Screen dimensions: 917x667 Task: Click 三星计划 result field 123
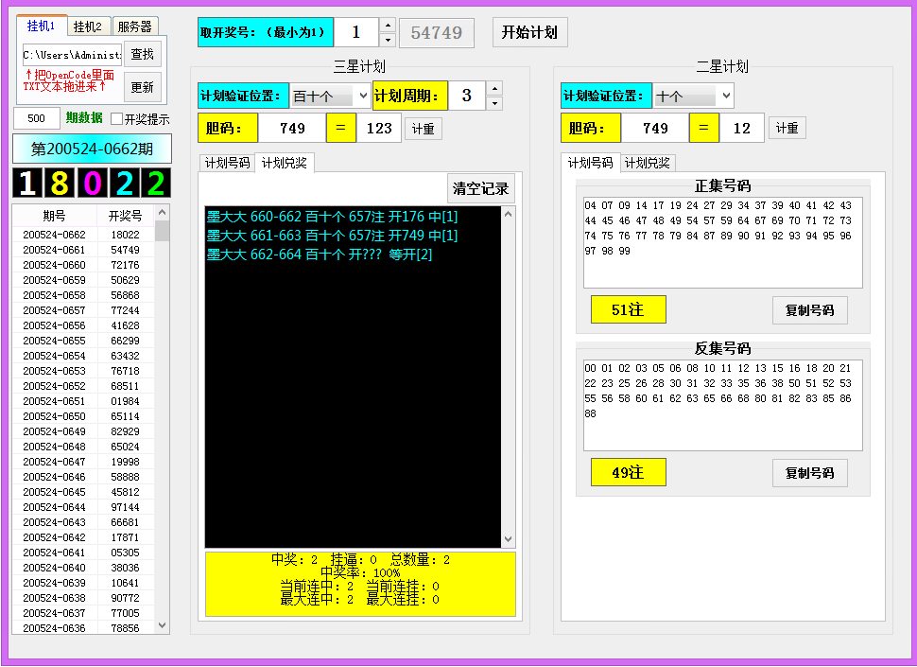point(379,128)
